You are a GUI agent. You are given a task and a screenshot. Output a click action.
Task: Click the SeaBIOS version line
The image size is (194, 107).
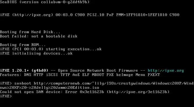(x=45, y=2)
